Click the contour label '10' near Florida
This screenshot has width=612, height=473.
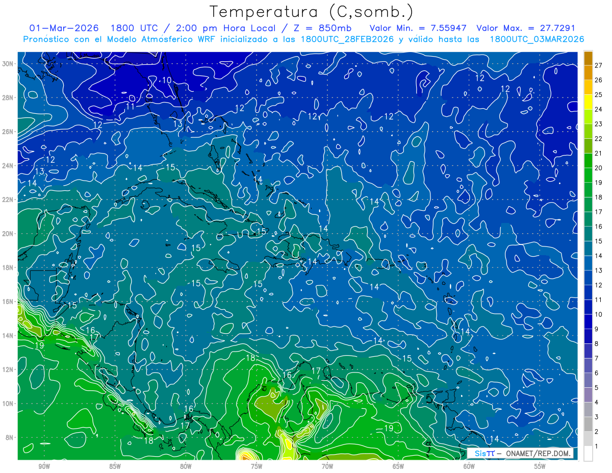point(167,80)
